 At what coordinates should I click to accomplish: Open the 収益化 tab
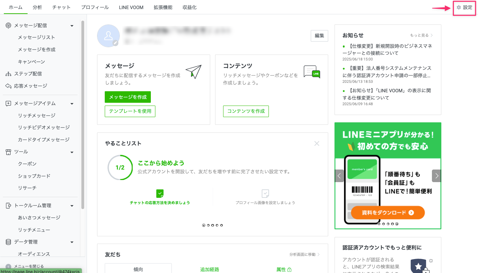pyautogui.click(x=190, y=7)
